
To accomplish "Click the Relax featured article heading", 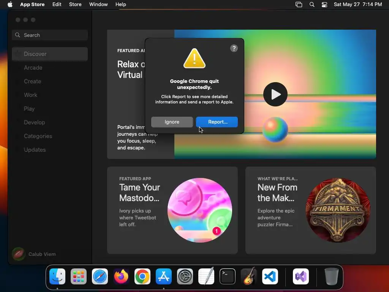I will click(x=131, y=70).
